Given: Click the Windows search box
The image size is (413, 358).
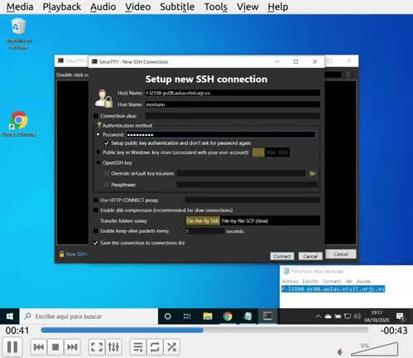Looking at the screenshot, I should [x=89, y=317].
